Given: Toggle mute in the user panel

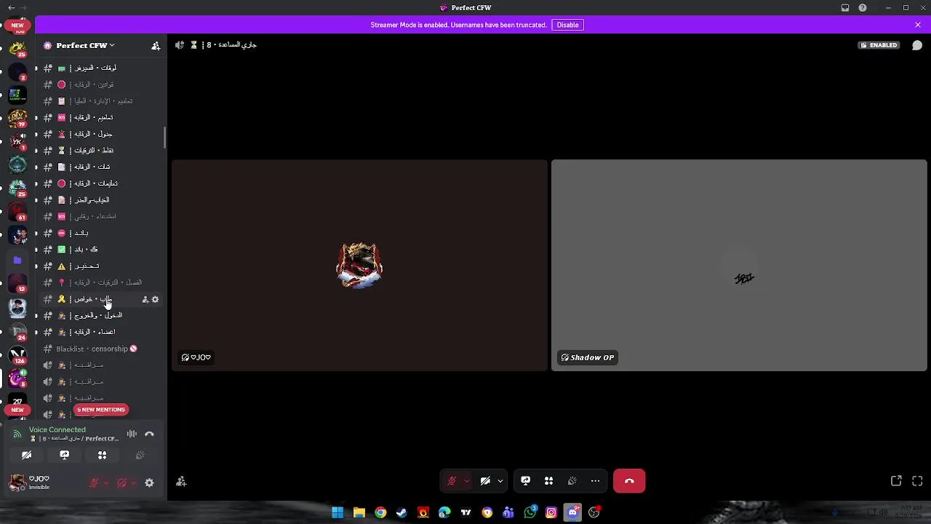Looking at the screenshot, I should tap(94, 483).
